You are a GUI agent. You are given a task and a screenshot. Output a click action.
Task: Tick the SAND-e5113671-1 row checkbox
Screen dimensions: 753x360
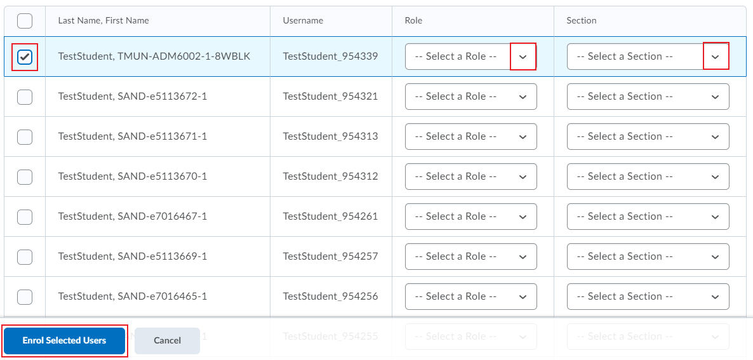25,137
